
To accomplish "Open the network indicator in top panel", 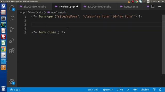I will click(144, 2).
